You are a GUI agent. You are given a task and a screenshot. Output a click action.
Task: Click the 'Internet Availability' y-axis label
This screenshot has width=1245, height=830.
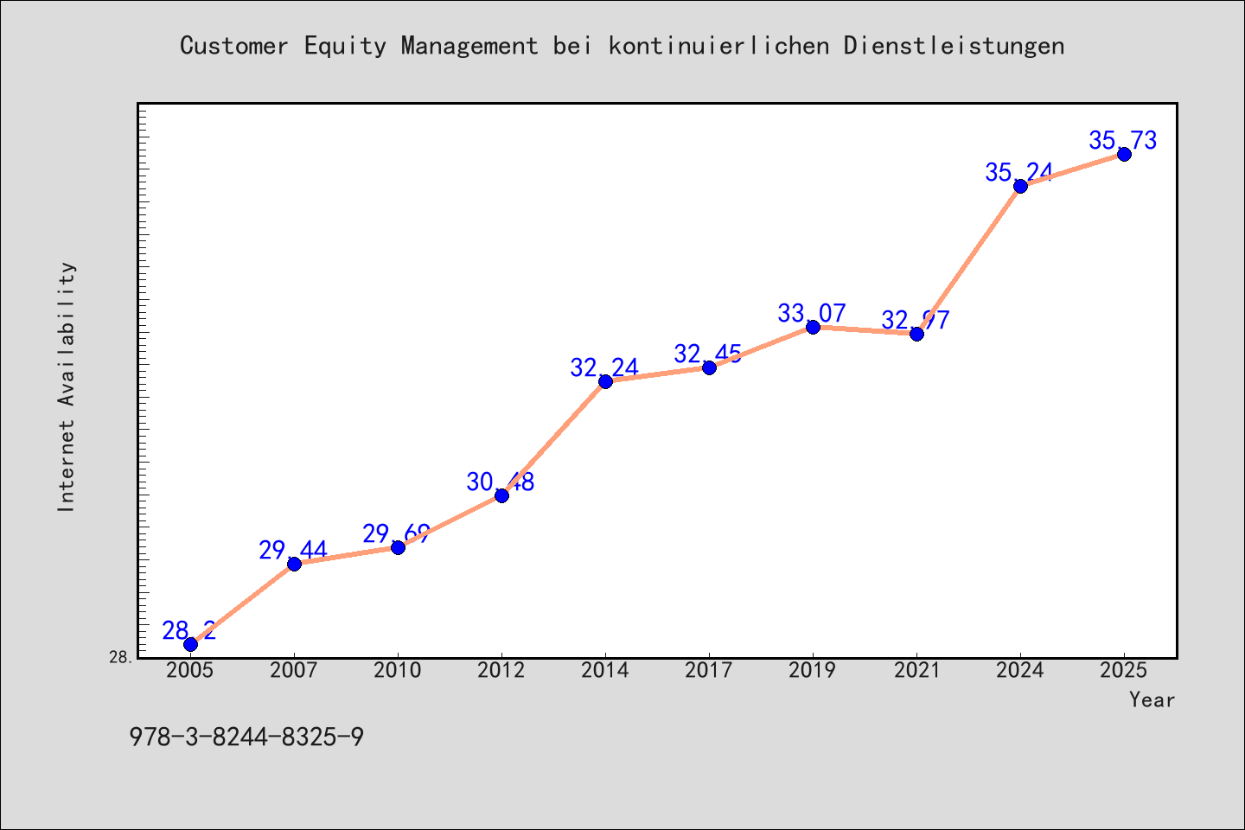[x=67, y=386]
